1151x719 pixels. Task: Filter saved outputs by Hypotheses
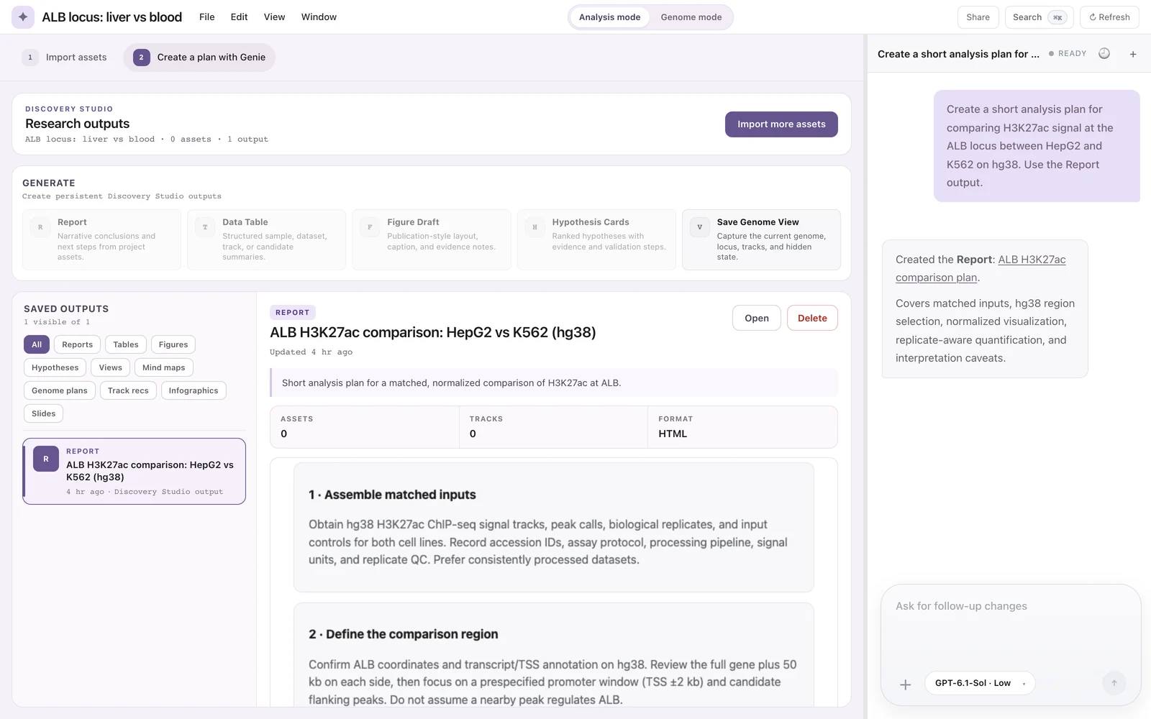point(55,367)
